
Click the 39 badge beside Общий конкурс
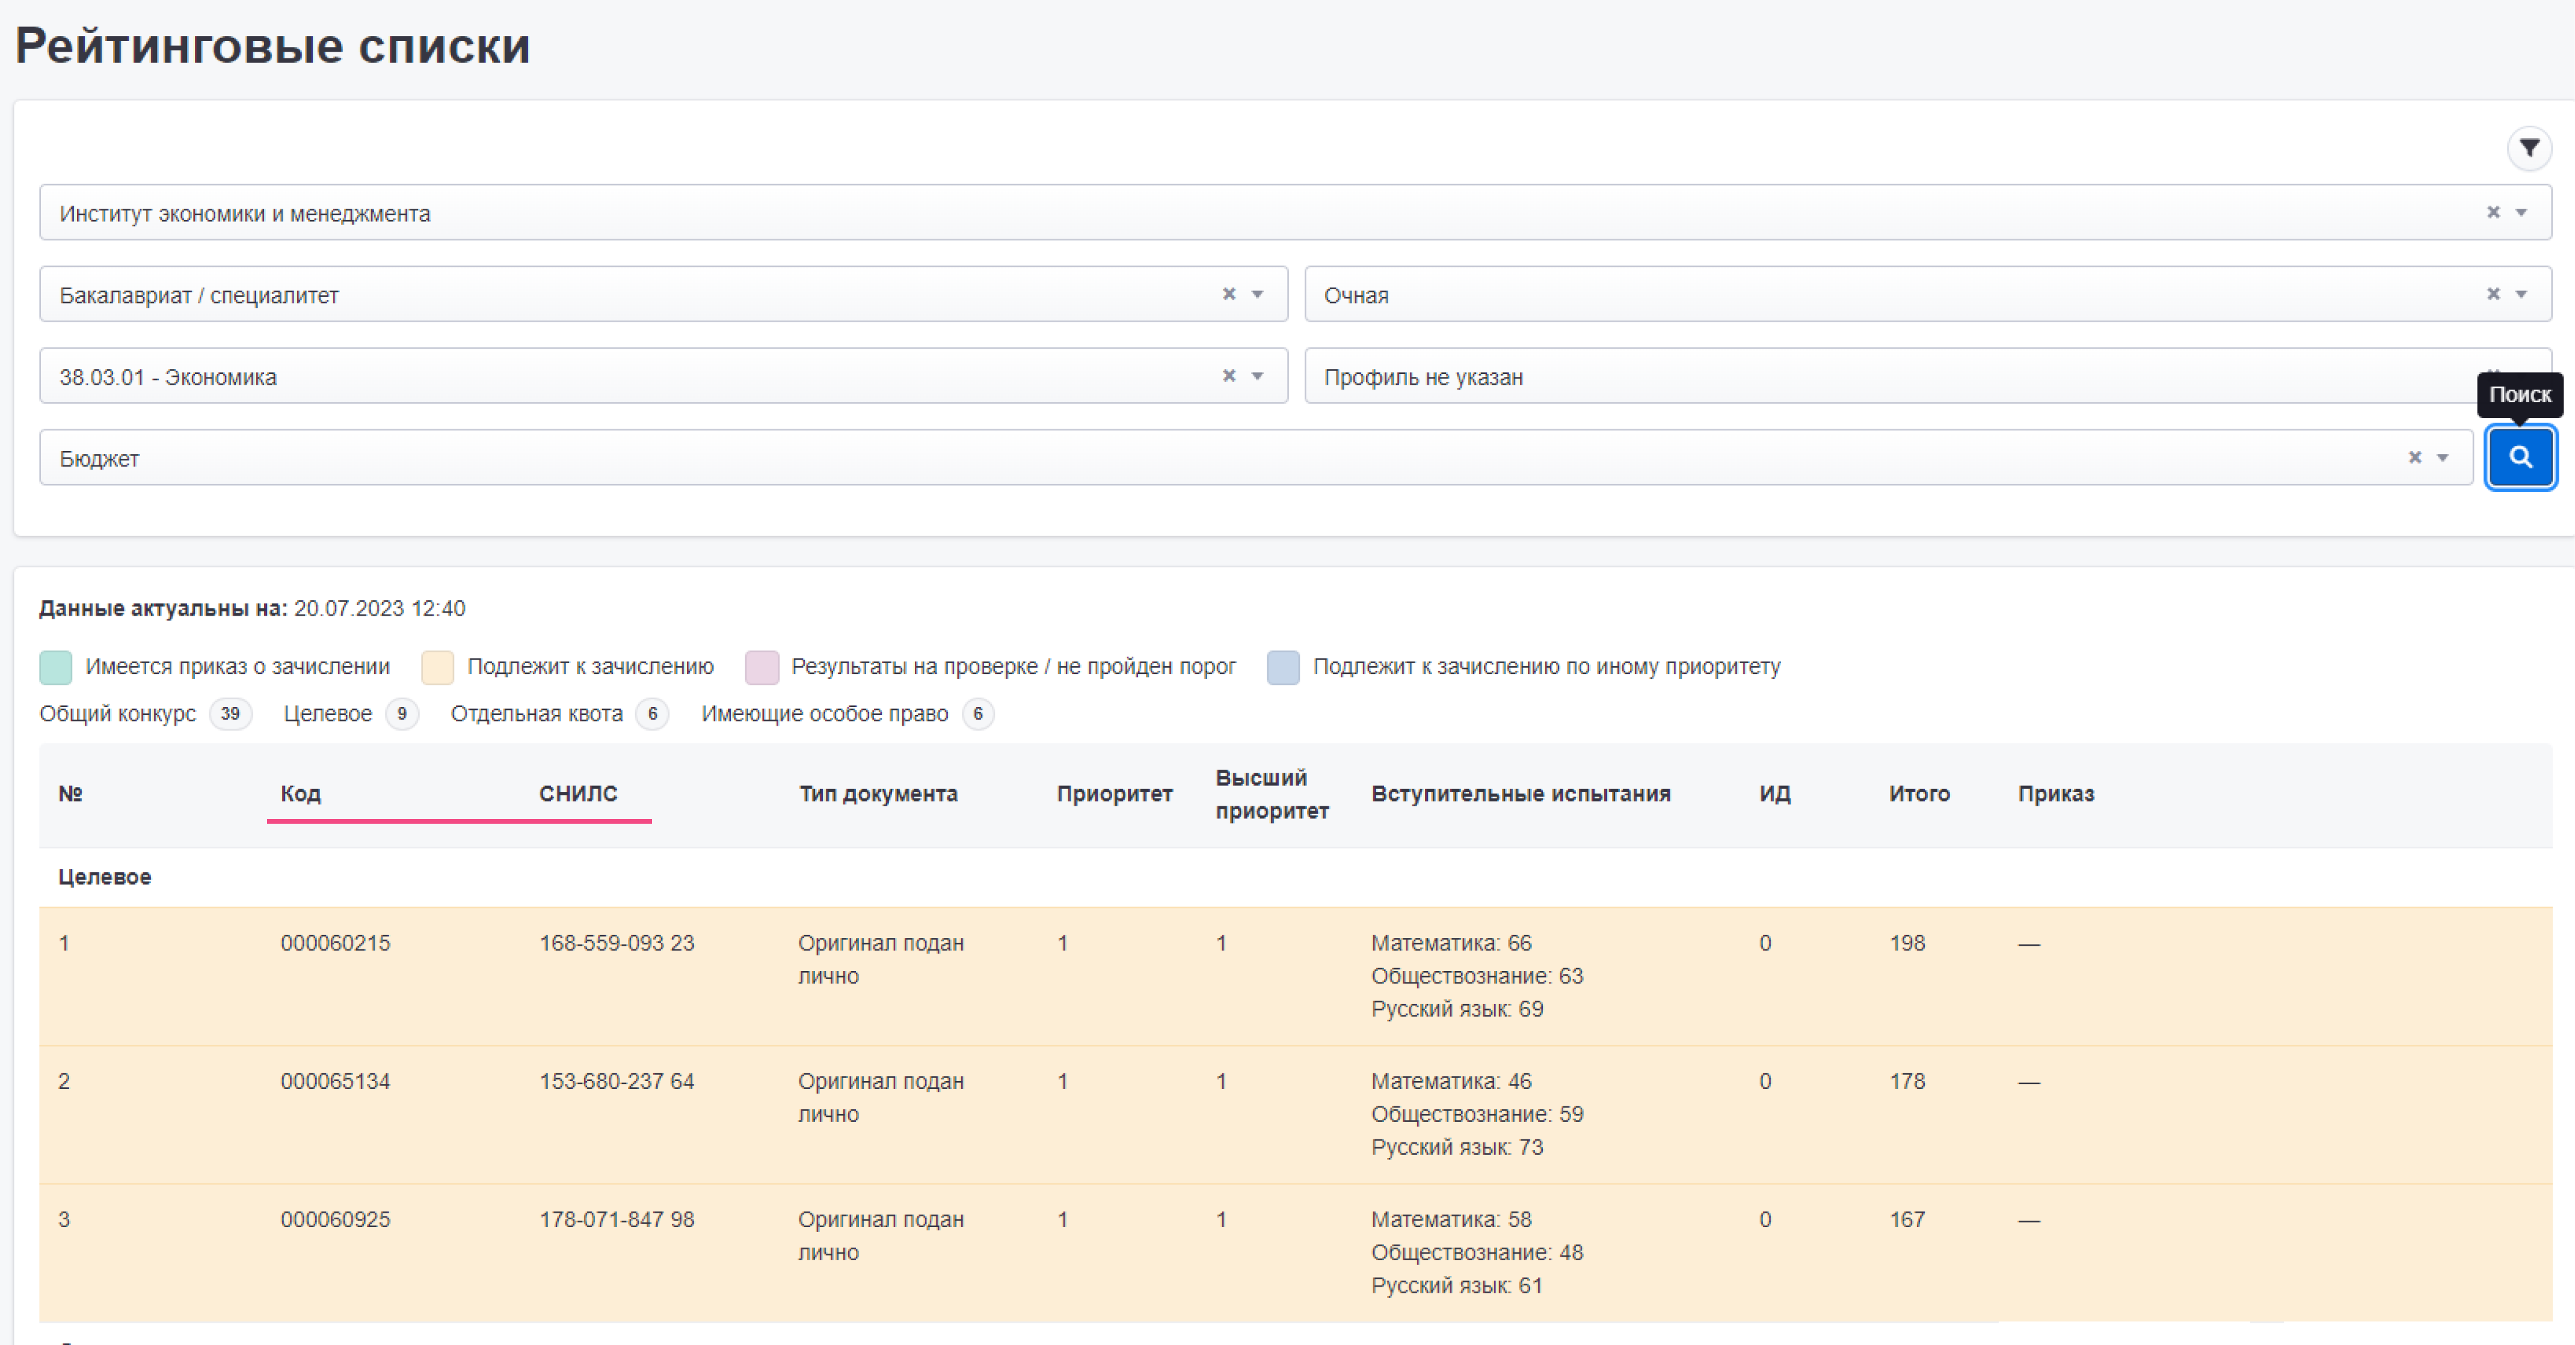pyautogui.click(x=230, y=714)
